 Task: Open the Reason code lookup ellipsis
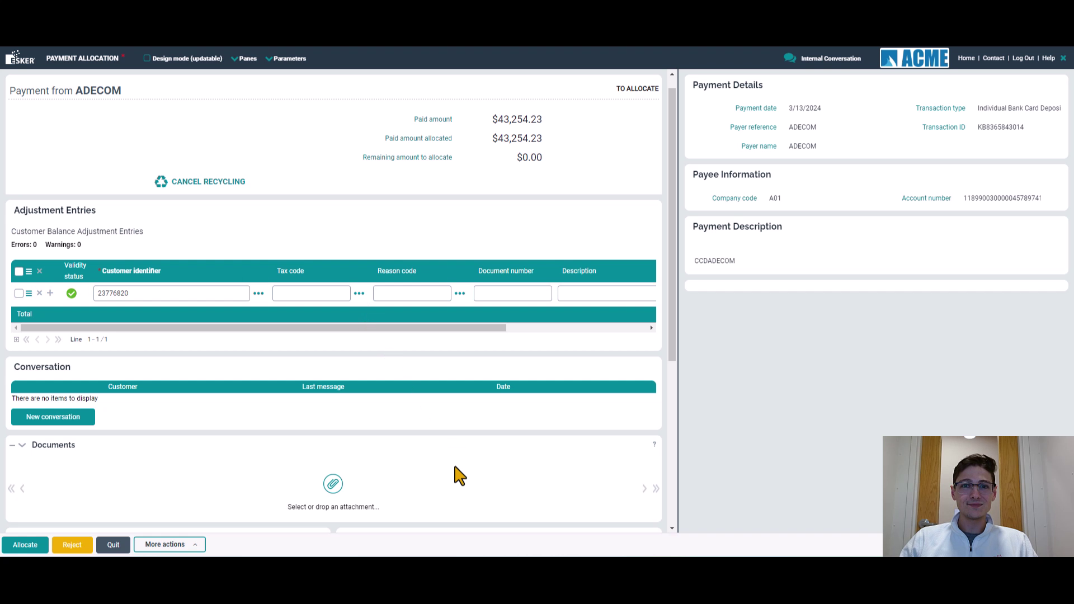coord(460,293)
